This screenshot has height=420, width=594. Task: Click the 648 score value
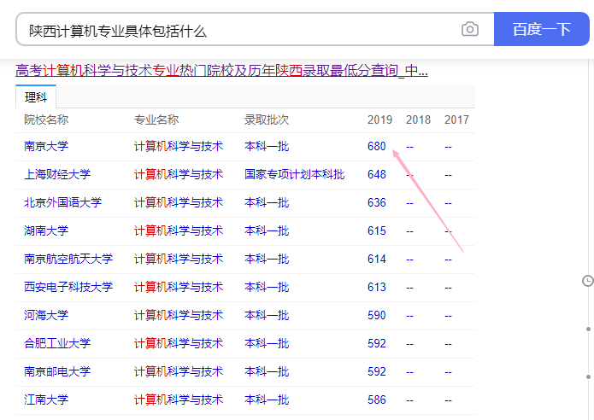[x=377, y=174]
